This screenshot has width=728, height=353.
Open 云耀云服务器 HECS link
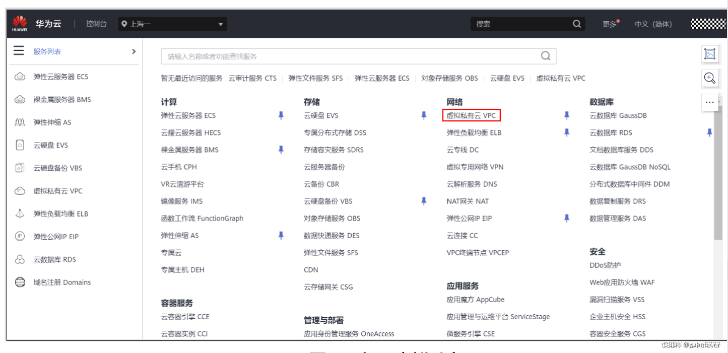pyautogui.click(x=191, y=132)
